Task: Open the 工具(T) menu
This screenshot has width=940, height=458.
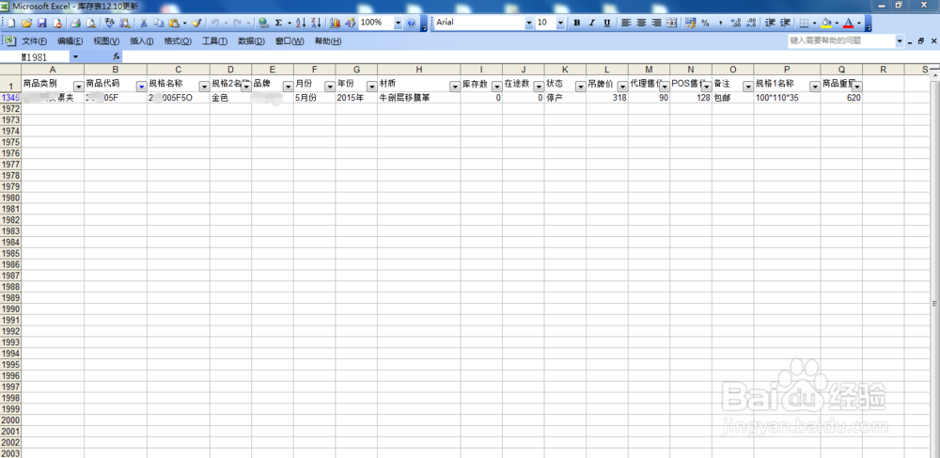Action: [214, 40]
